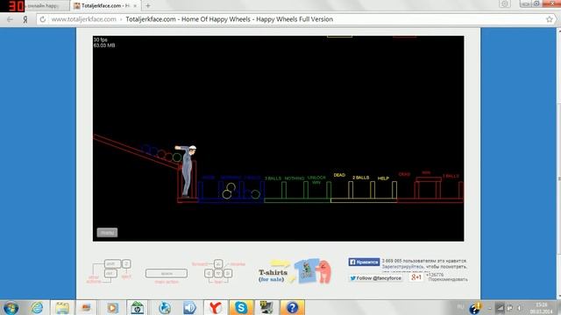Screen dimensions: 561x315
Task: Open the monitor app in taskbar
Action: pos(266,308)
